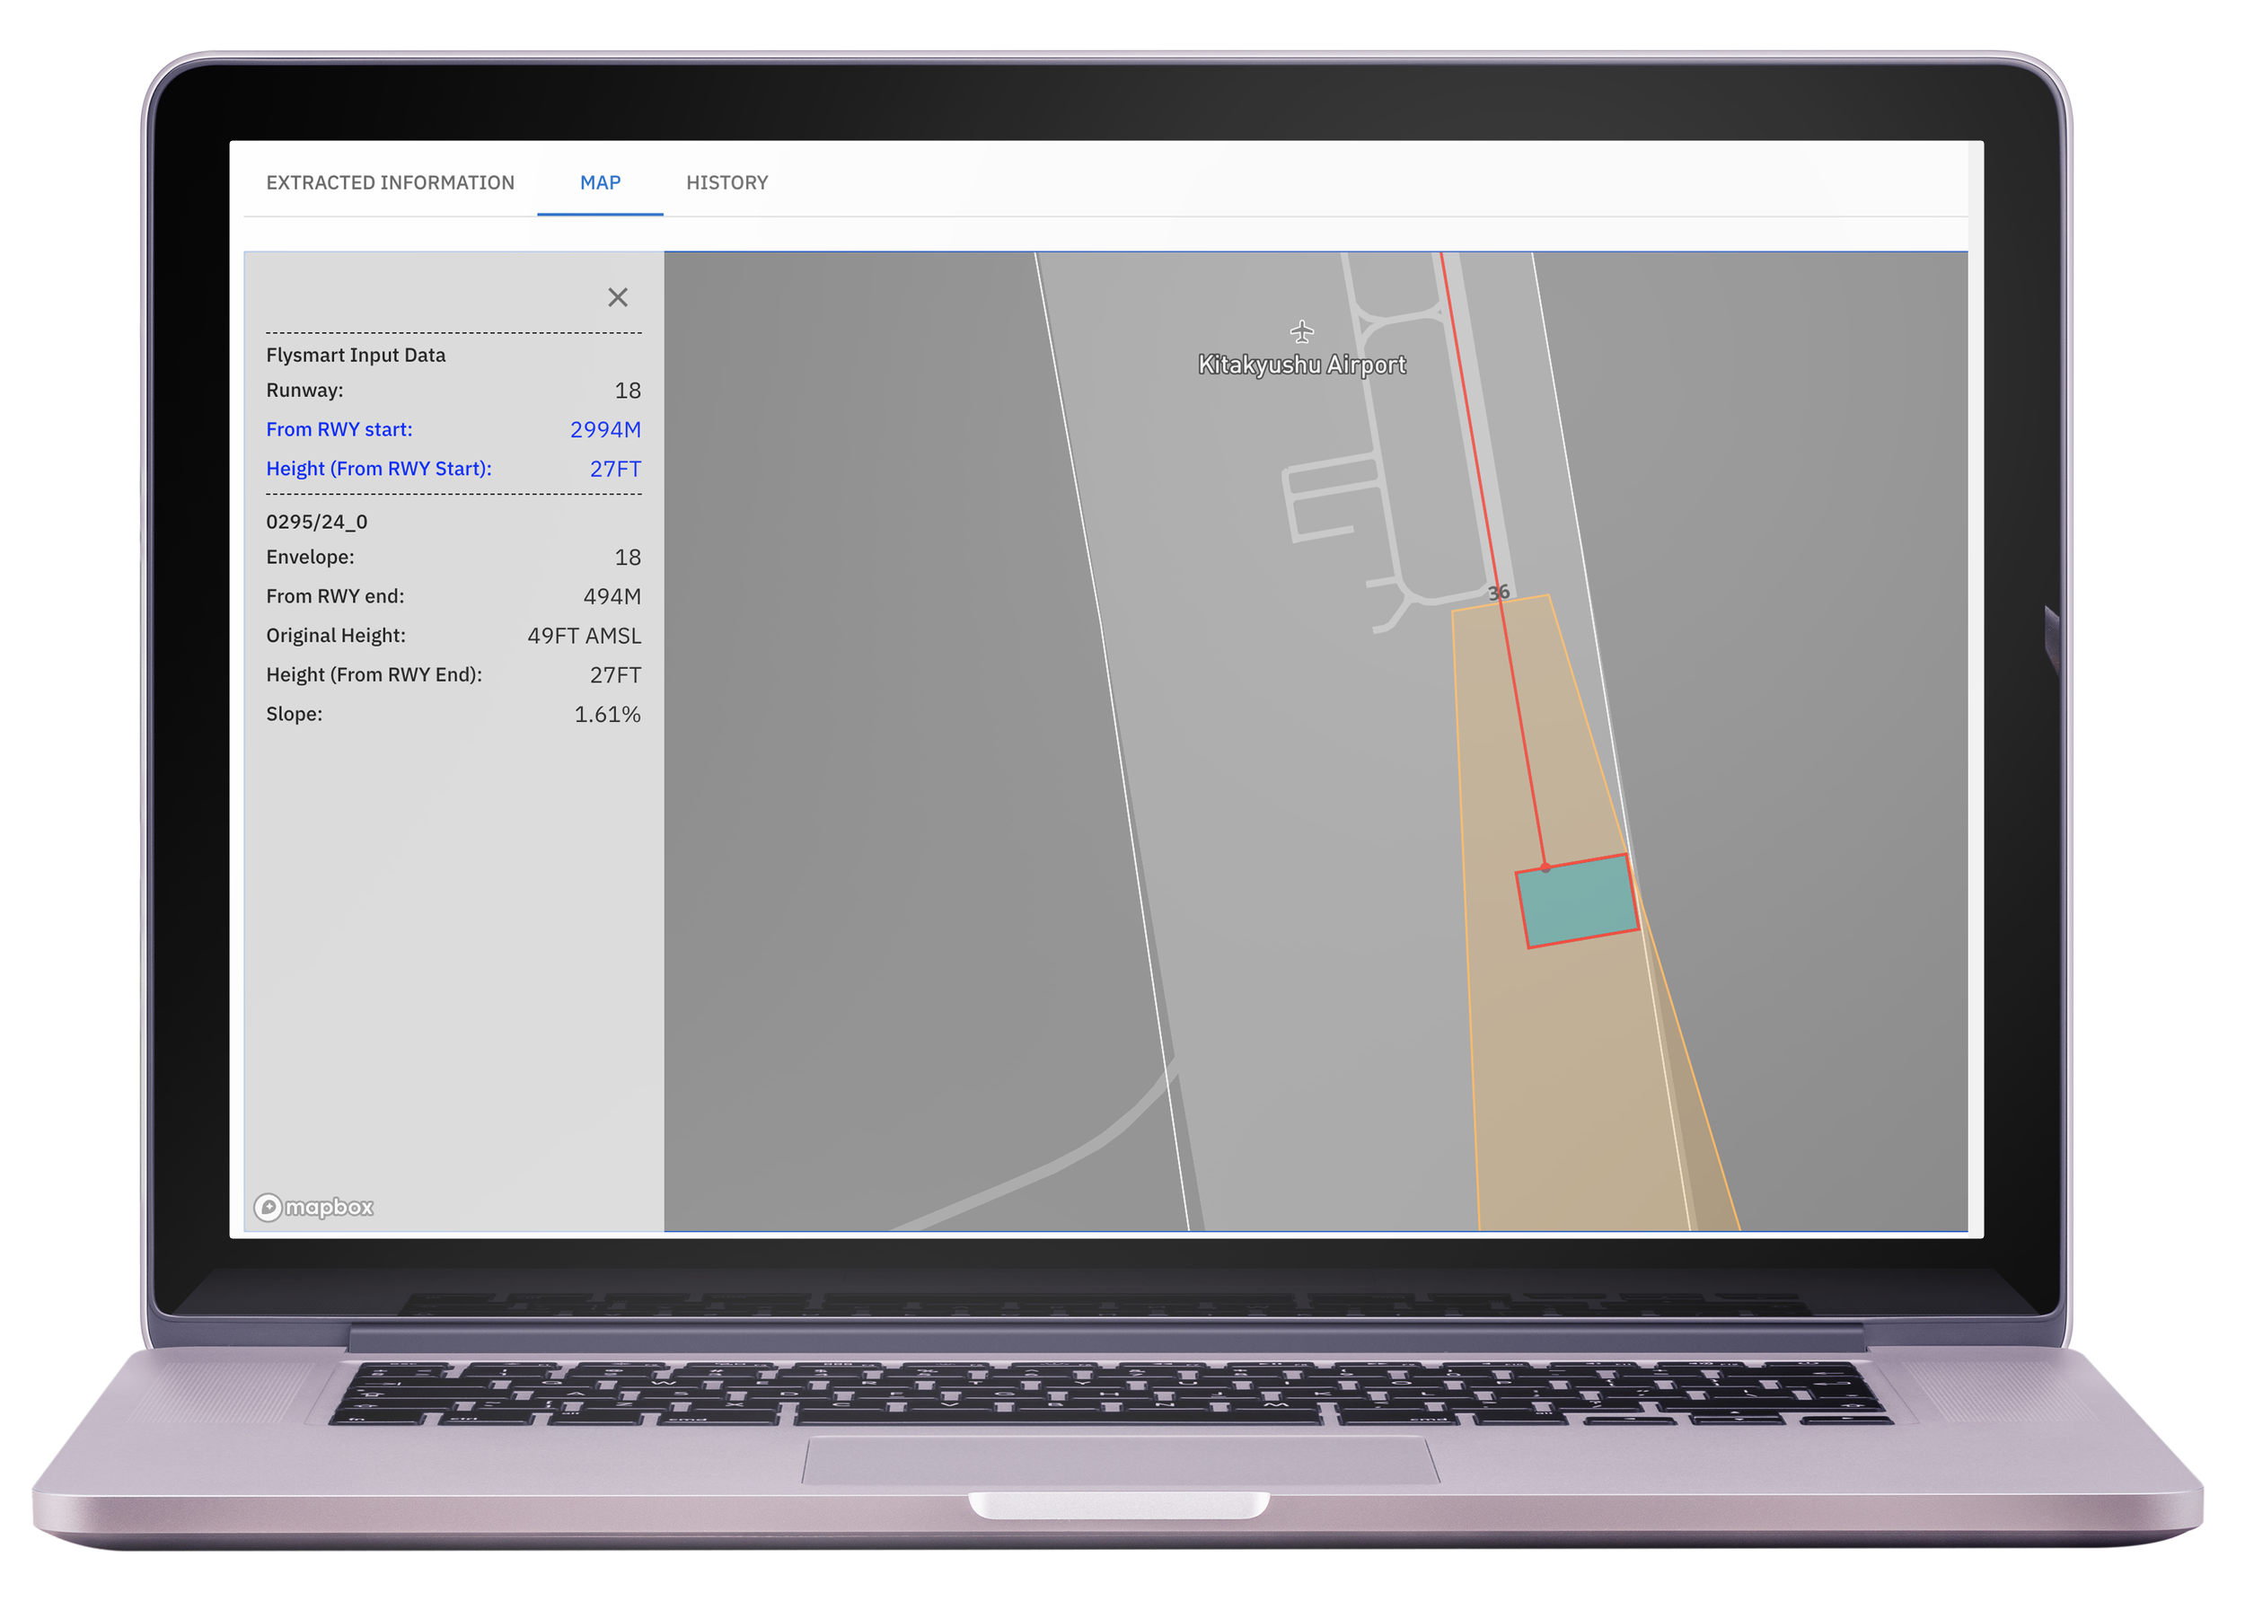Select the Map tab

600,182
